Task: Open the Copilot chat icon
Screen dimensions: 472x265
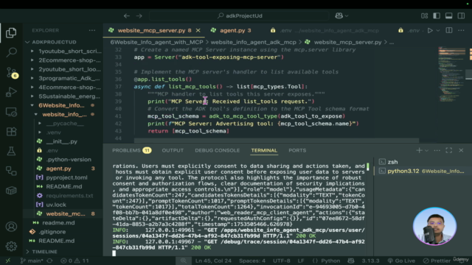Action: (339, 15)
